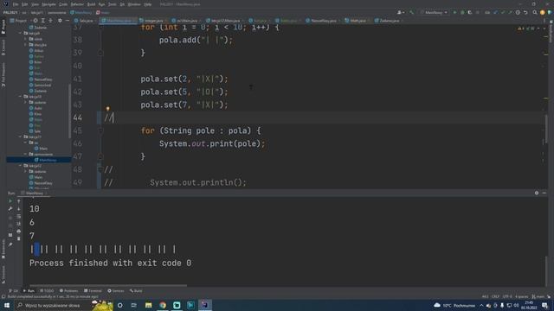Open Windows notification center icon
Screen dimensions: 554x311
544,305
